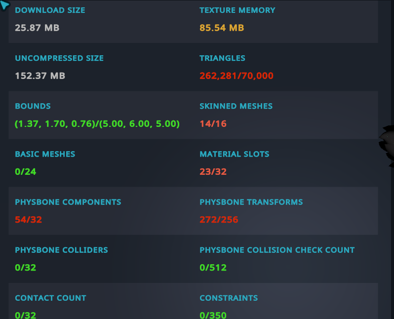This screenshot has height=319, width=394.
Task: Click the PHYSBONE TRANSFORMS label
Action: click(251, 202)
